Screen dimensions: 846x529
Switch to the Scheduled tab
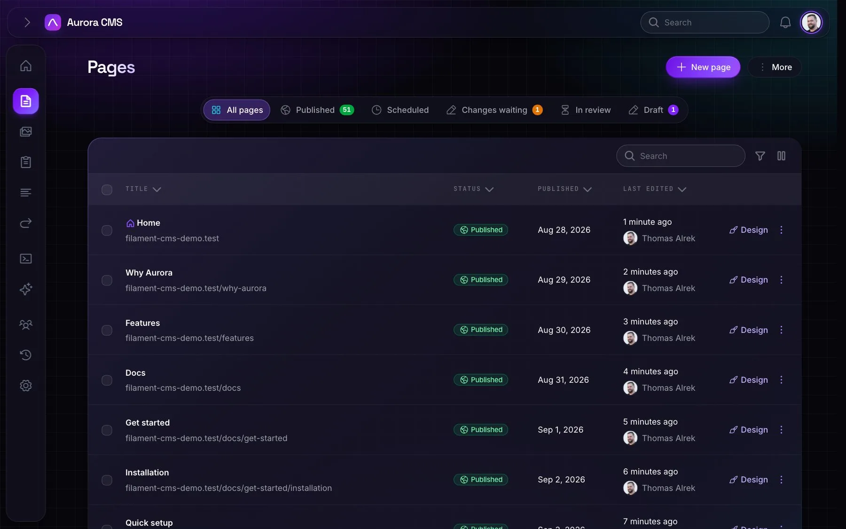(x=400, y=110)
